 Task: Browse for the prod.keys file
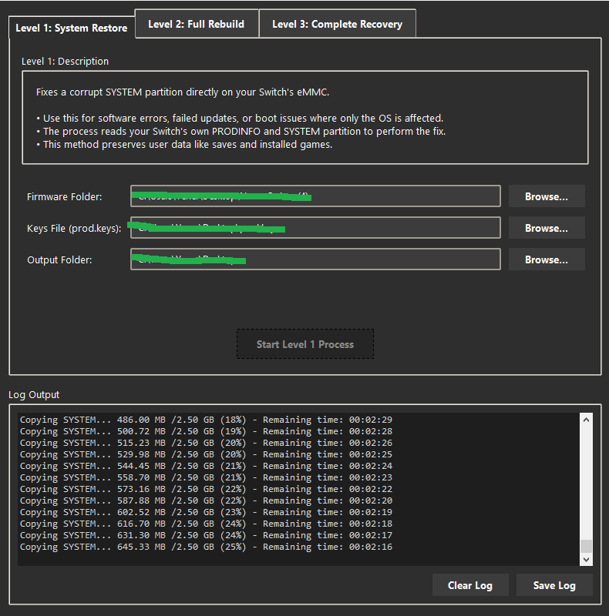pyautogui.click(x=546, y=228)
